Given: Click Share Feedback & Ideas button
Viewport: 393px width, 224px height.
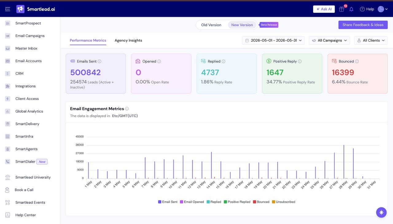Looking at the screenshot, I should point(363,25).
